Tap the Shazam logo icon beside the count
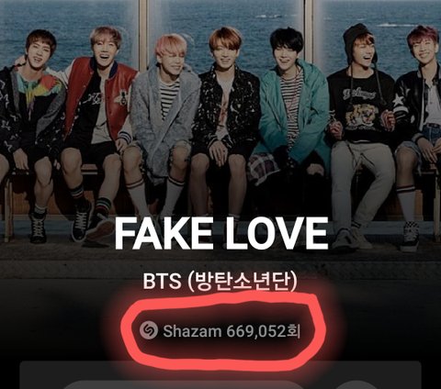The height and width of the screenshot is (389, 441). pyautogui.click(x=149, y=330)
